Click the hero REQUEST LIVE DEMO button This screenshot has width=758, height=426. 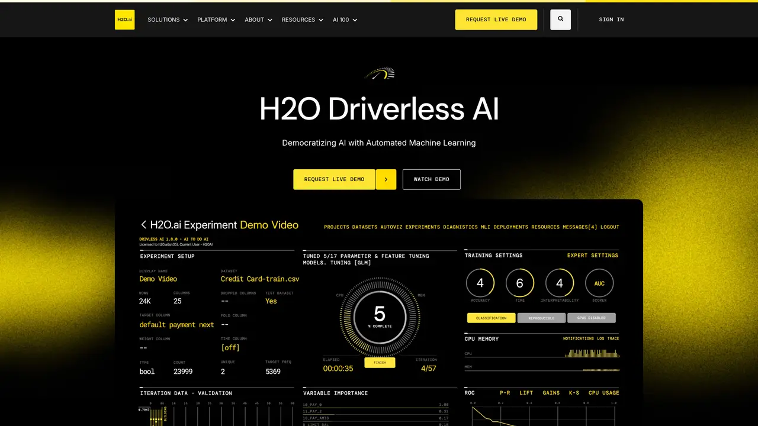(x=335, y=179)
